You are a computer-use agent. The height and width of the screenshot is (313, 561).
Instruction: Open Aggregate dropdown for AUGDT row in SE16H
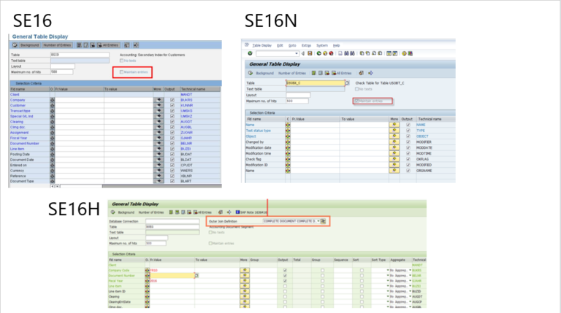410,296
